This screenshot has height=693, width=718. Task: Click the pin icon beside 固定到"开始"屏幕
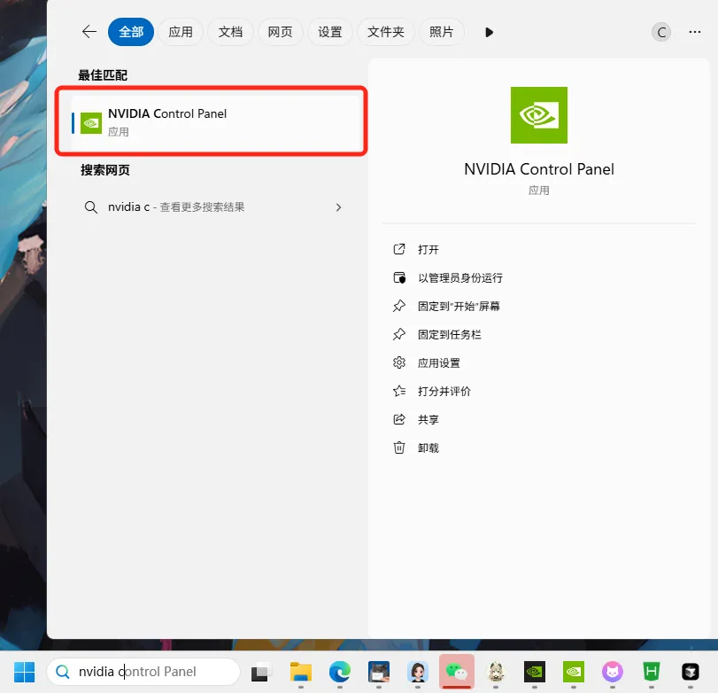coord(398,306)
